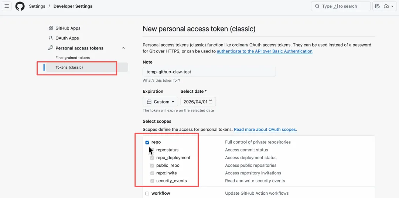The image size is (399, 198).
Task: Select Tokens (classic) in the sidebar
Action: tap(69, 67)
